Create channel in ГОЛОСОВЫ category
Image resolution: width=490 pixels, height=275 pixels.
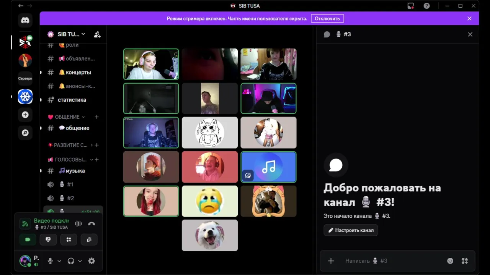click(x=97, y=159)
